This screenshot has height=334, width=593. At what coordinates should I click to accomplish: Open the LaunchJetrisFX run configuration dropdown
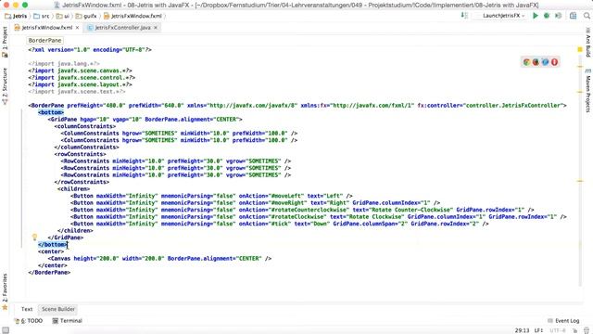[x=503, y=16]
